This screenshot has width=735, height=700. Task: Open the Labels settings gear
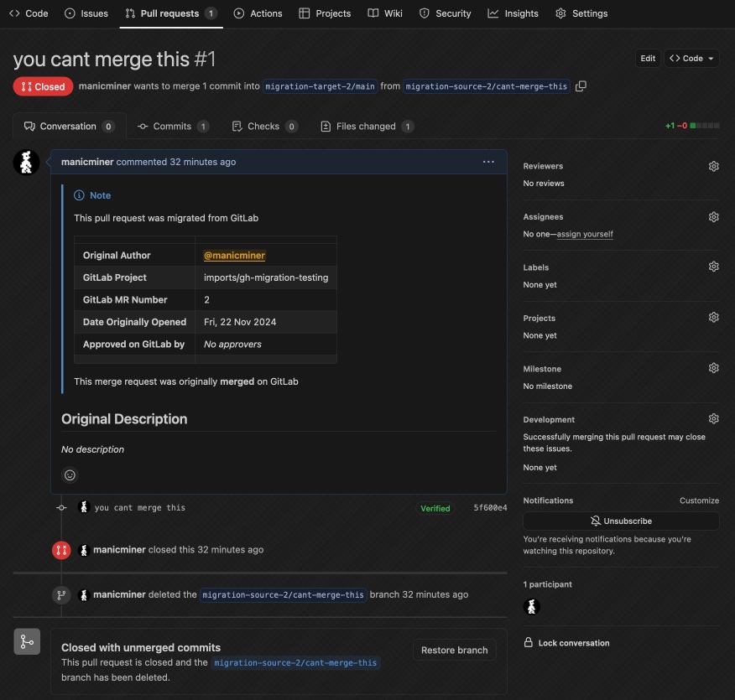tap(713, 267)
